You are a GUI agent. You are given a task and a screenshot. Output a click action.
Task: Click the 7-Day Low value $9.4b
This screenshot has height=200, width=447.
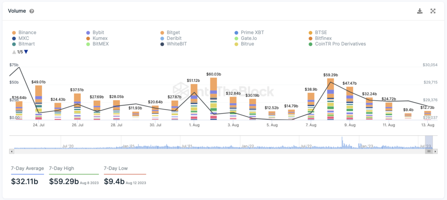[x=114, y=182]
